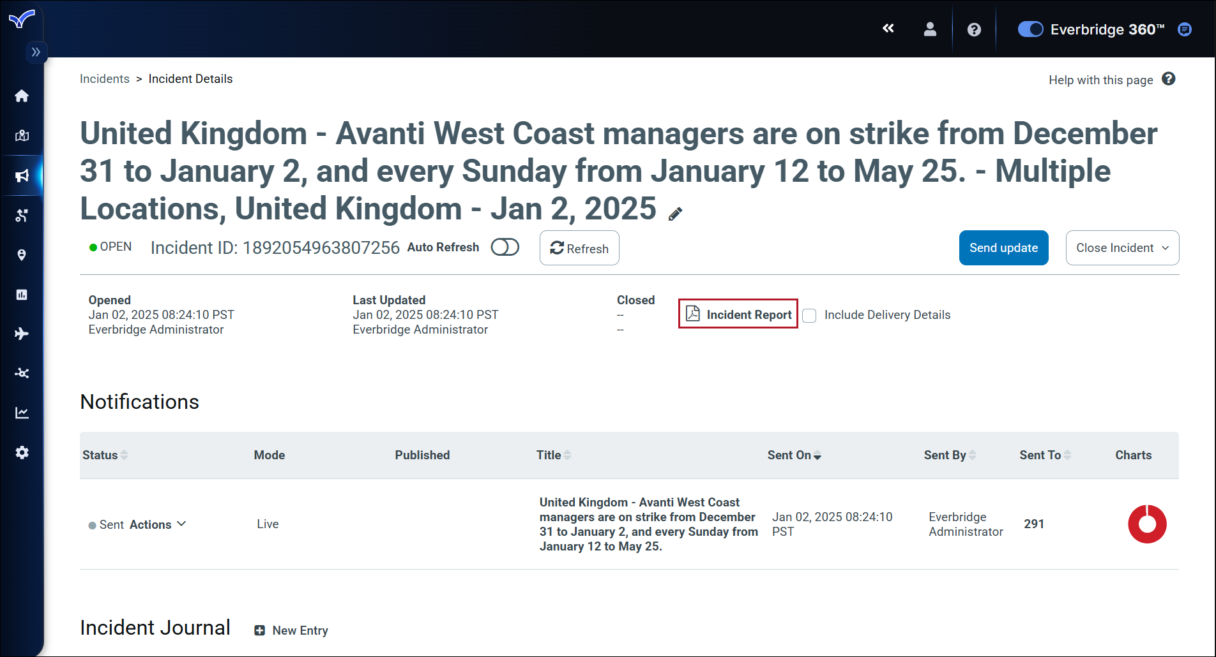Click the Opened date Jan 02, 2025
This screenshot has height=657, width=1216.
[161, 314]
